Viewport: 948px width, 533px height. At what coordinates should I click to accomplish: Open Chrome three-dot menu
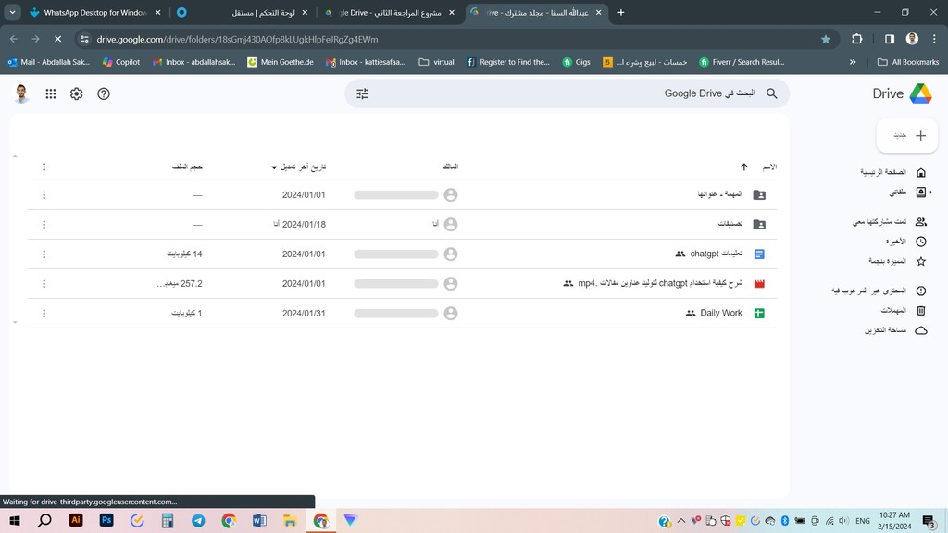934,39
